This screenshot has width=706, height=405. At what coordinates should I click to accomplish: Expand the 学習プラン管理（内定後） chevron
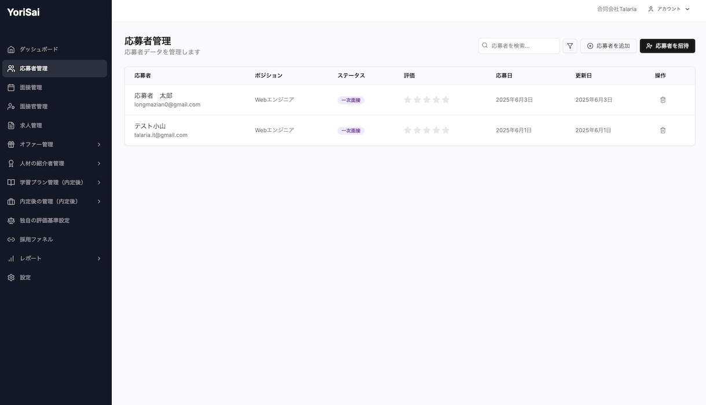tap(99, 183)
